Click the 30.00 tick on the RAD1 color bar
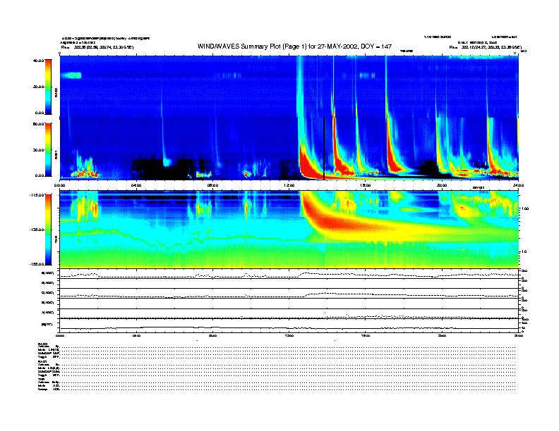Viewport: 559px width, 431px height. (x=38, y=150)
